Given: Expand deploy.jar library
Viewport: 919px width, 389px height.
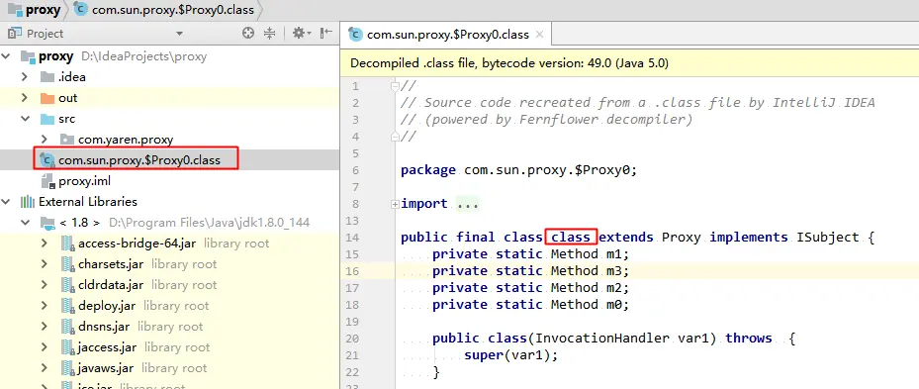Looking at the screenshot, I should [45, 306].
